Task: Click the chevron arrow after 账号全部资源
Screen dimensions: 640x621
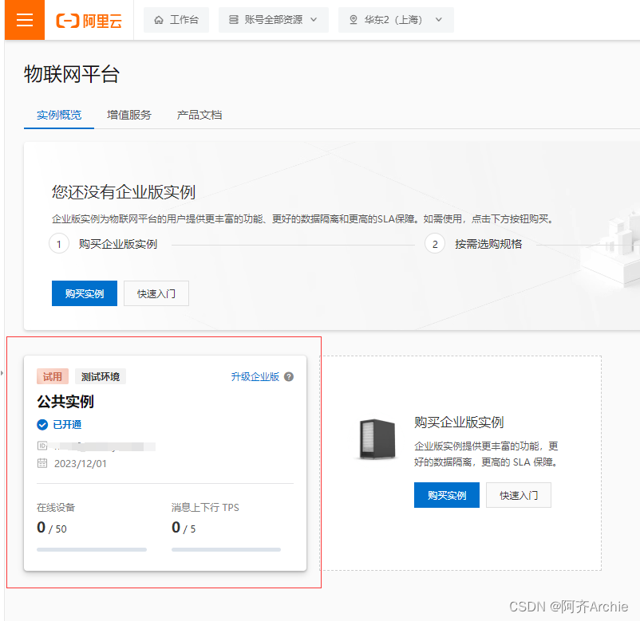Action: click(x=314, y=20)
